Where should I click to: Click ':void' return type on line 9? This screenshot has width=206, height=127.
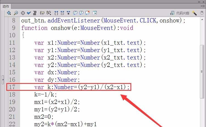125,28
